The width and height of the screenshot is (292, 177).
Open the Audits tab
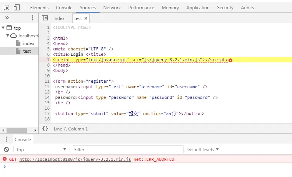[247, 8]
